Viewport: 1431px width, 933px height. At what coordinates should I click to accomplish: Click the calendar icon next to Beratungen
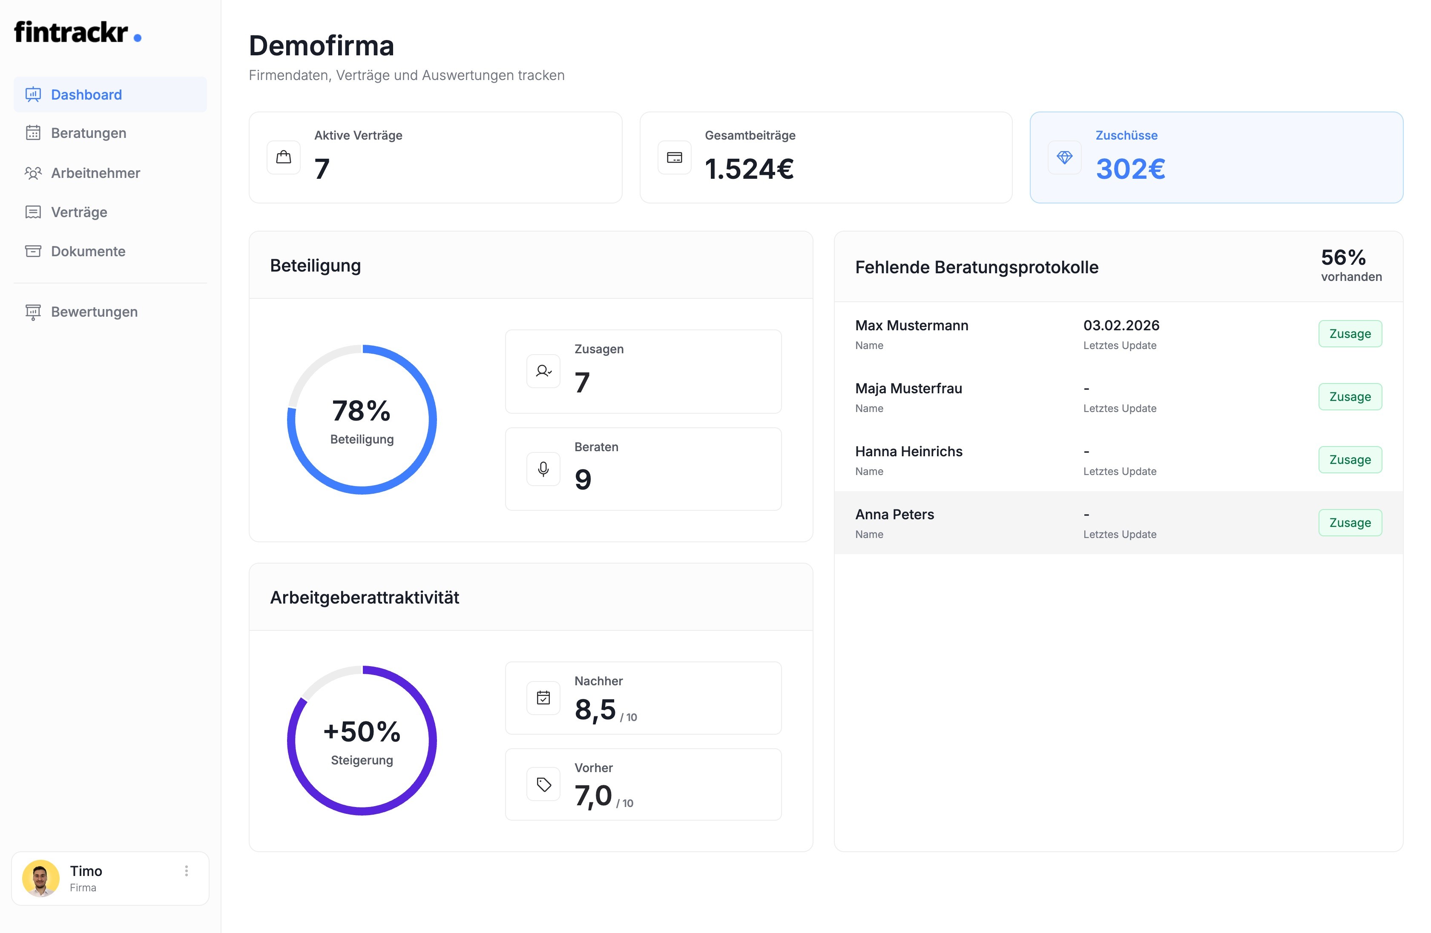pos(33,133)
